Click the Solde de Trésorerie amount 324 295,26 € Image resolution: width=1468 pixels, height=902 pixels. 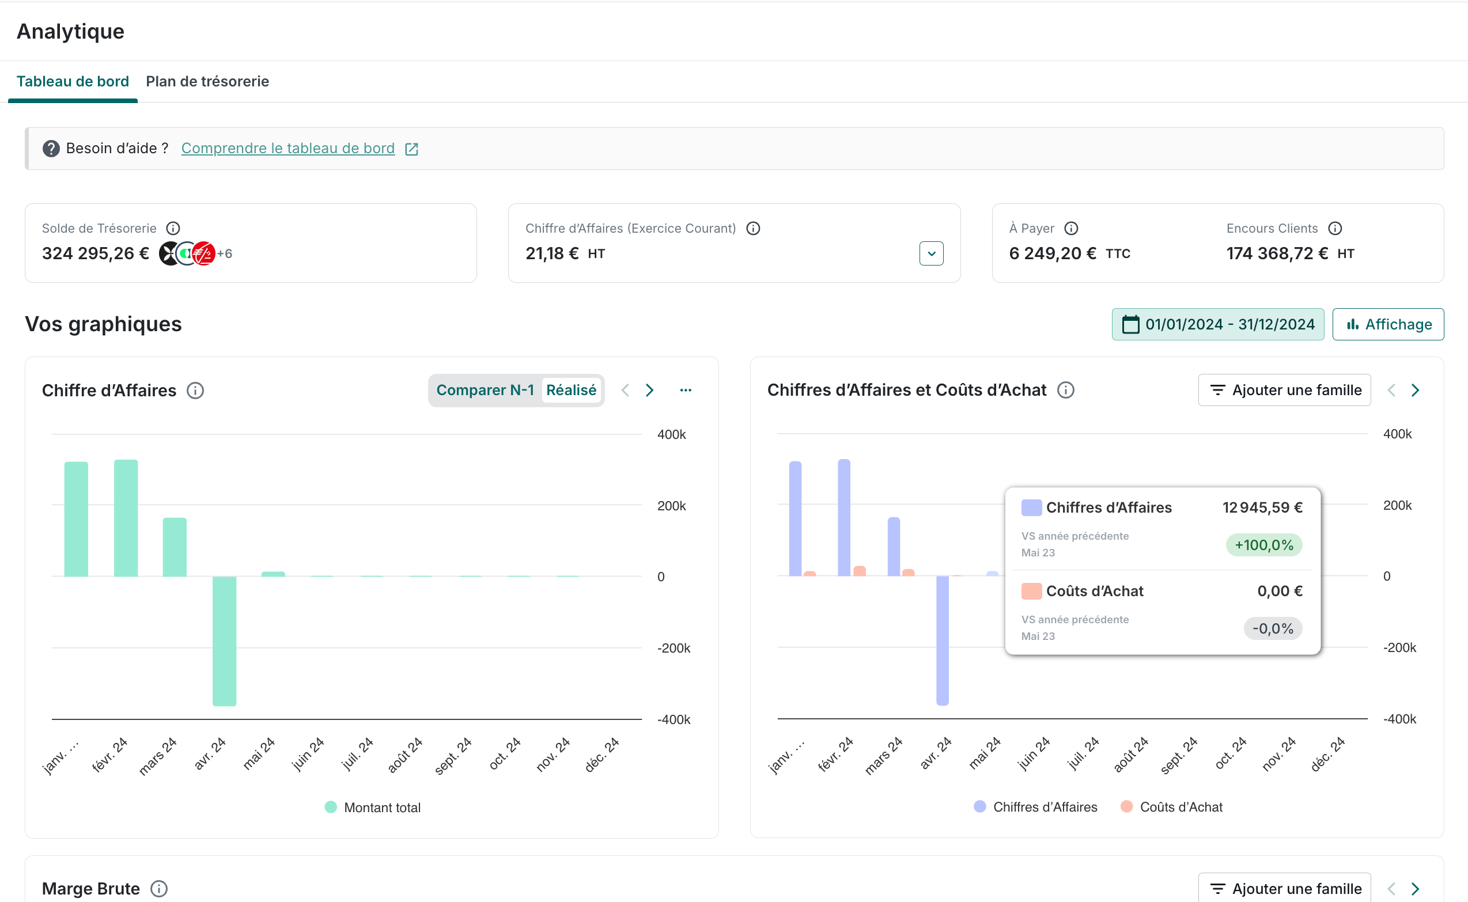[96, 253]
